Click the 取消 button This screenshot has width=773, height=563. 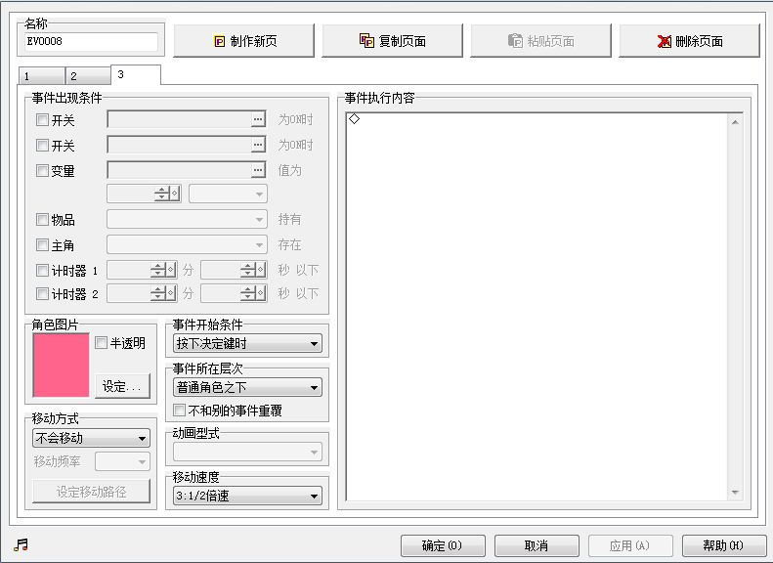[537, 545]
